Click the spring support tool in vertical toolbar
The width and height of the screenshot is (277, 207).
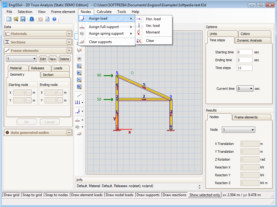pos(77,127)
